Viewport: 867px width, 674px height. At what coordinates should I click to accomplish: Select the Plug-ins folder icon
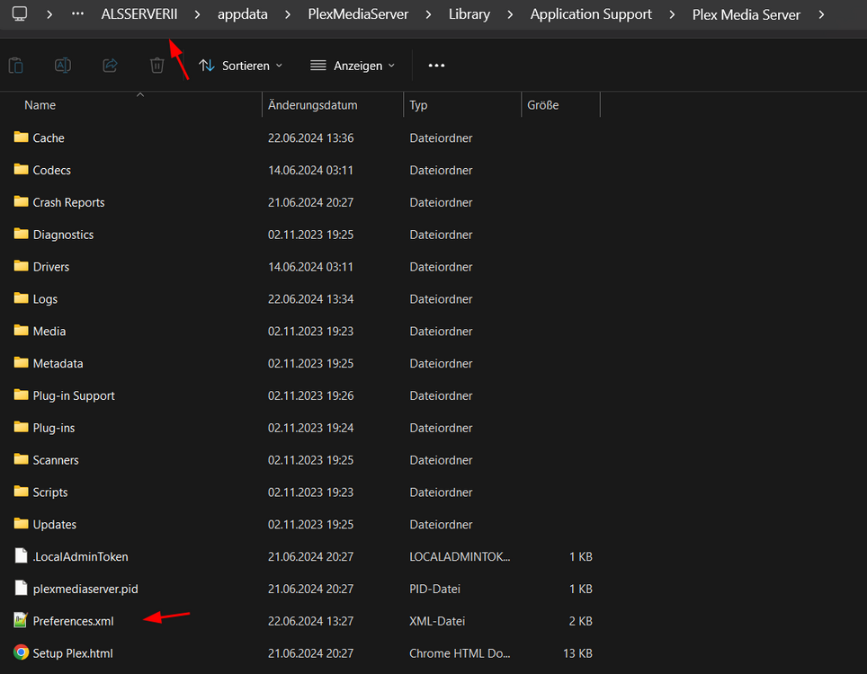coord(21,427)
